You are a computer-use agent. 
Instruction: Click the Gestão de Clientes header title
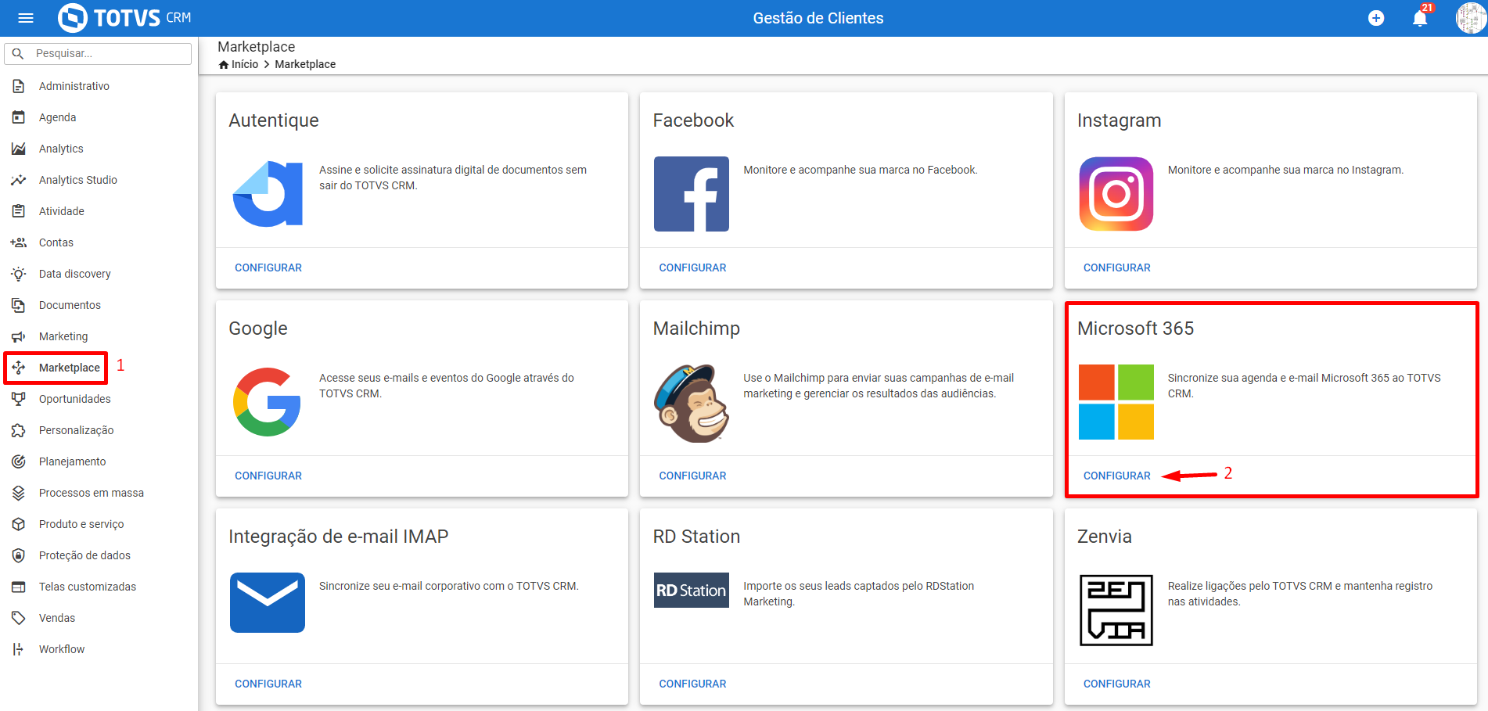coord(818,18)
